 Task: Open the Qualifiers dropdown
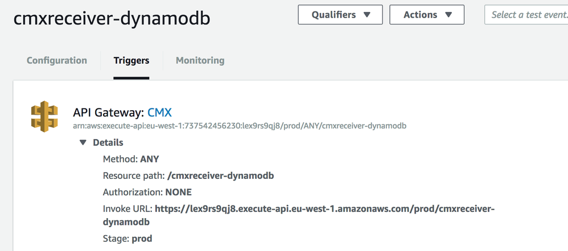(340, 15)
